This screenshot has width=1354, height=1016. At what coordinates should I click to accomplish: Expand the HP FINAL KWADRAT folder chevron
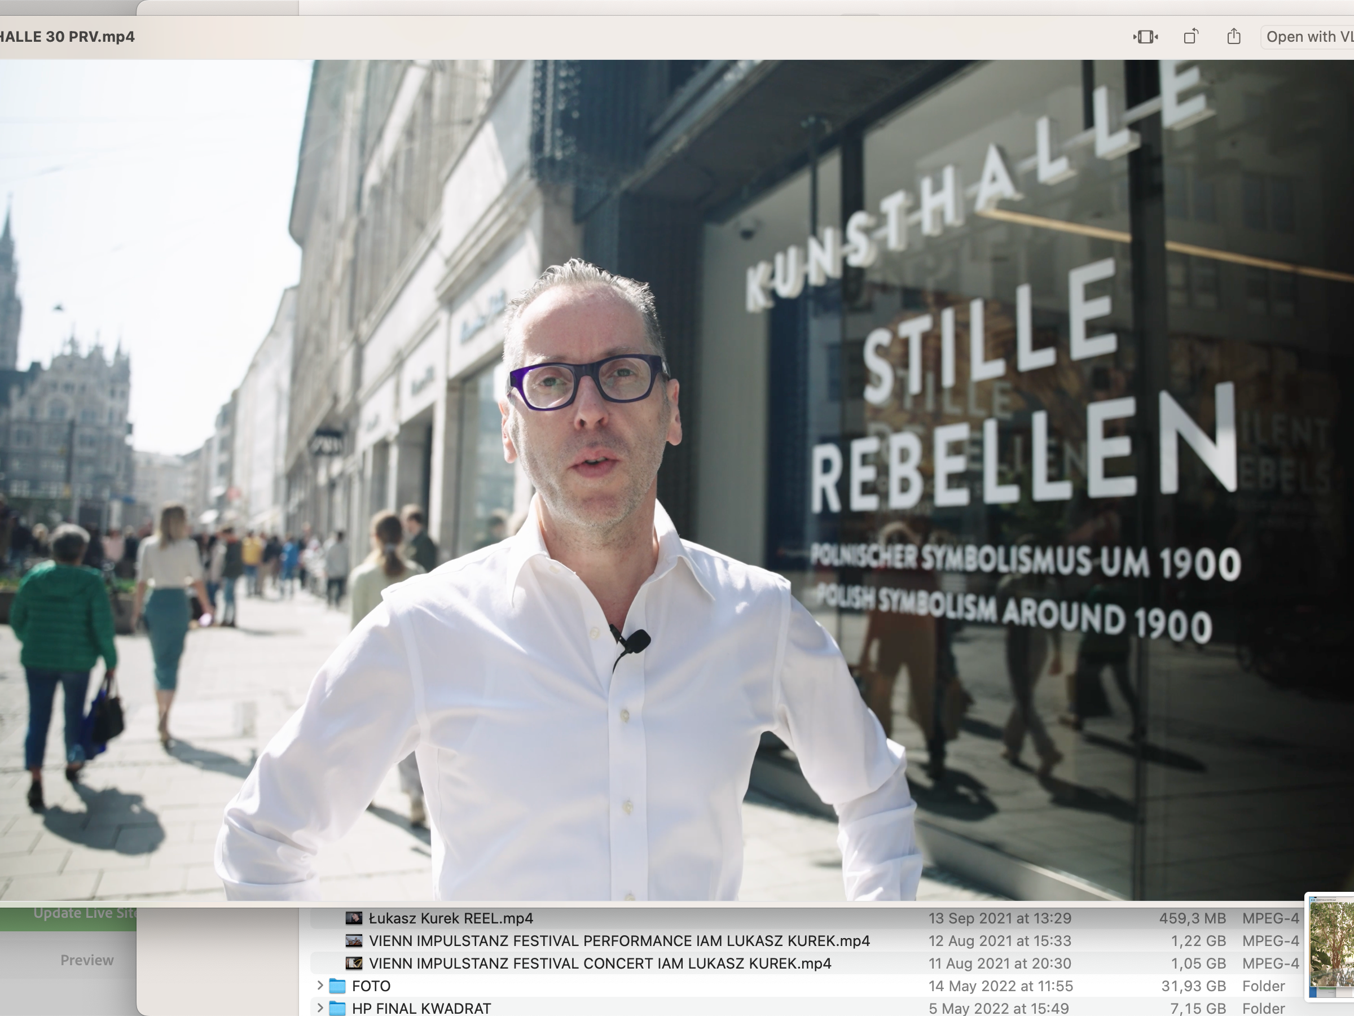pyautogui.click(x=319, y=1008)
